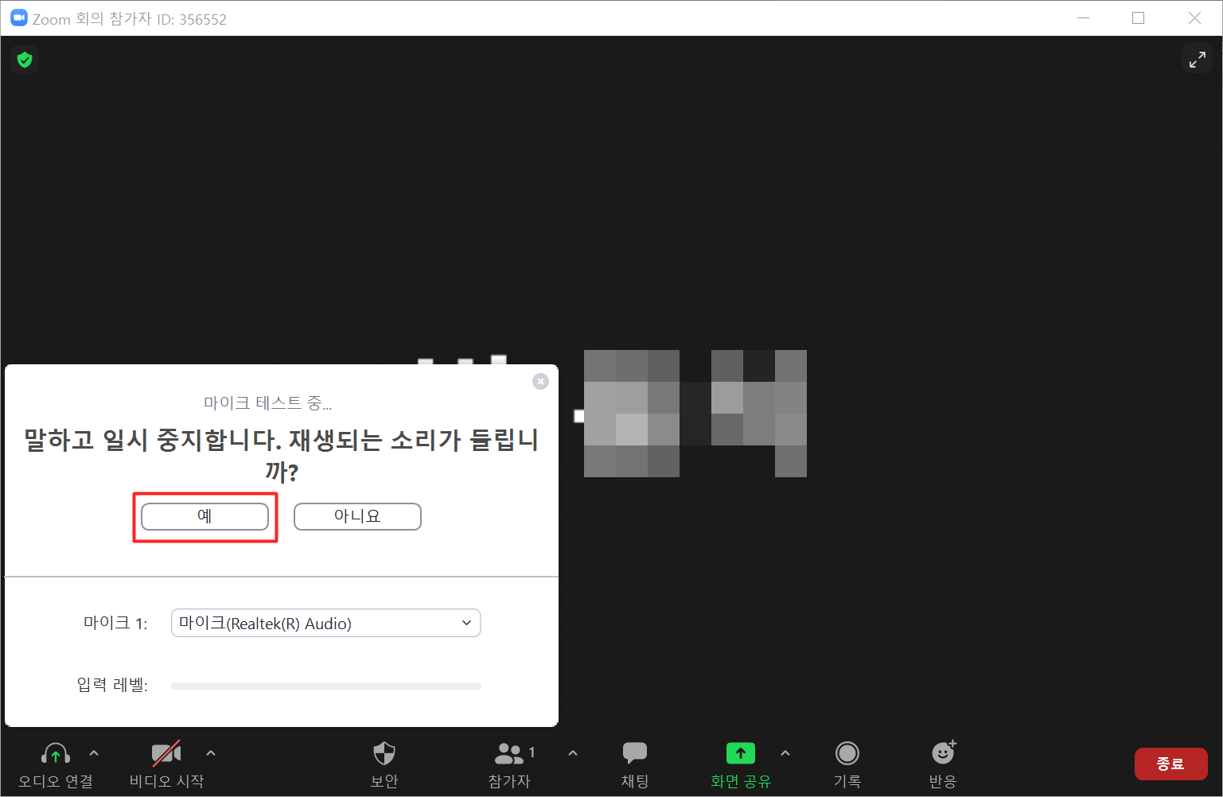This screenshot has height=797, width=1223.
Task: Open the 보안 shield menu
Action: (384, 753)
